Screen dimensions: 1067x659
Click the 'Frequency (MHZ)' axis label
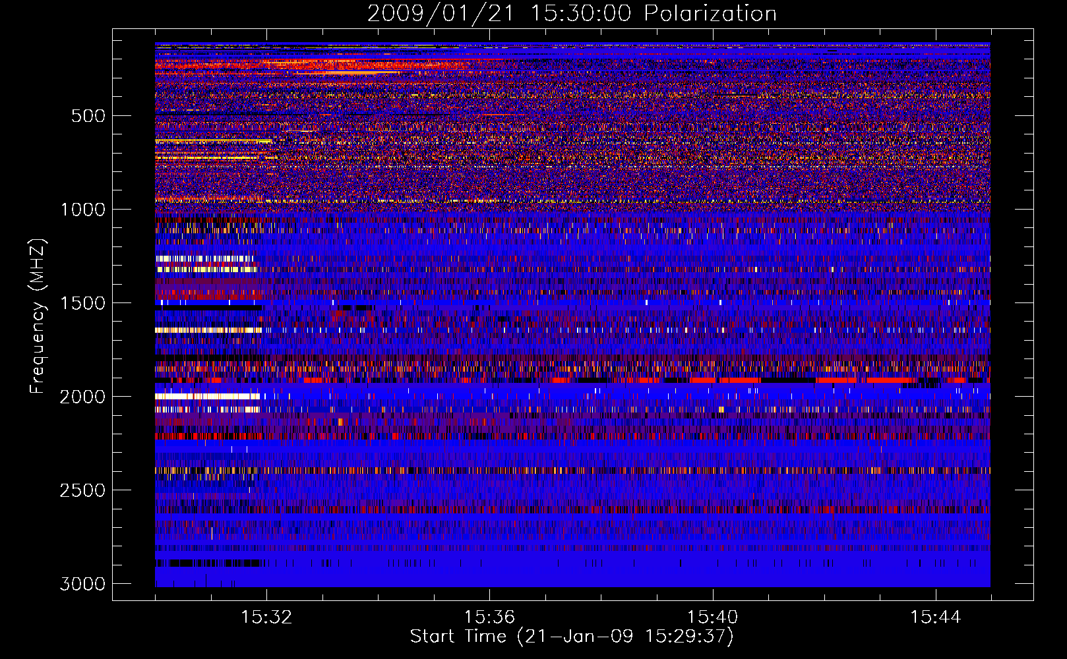pos(38,316)
